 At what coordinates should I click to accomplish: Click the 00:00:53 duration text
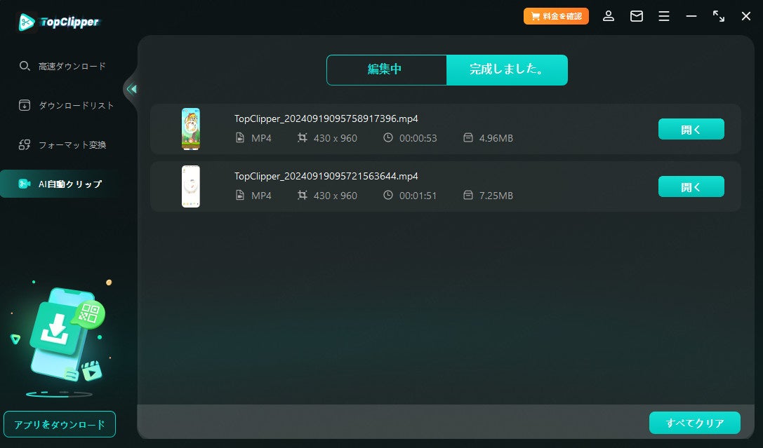[x=418, y=138]
